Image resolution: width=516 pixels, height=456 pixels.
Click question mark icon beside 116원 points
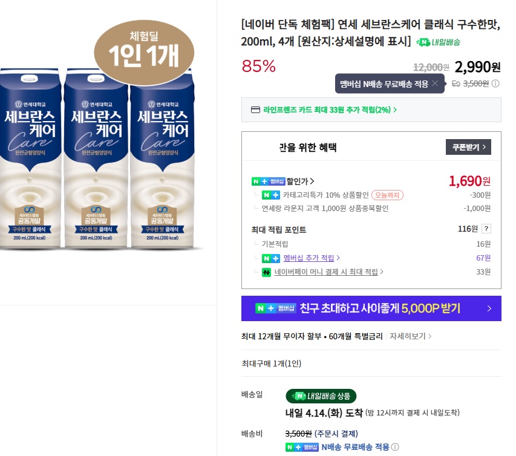[x=486, y=229]
